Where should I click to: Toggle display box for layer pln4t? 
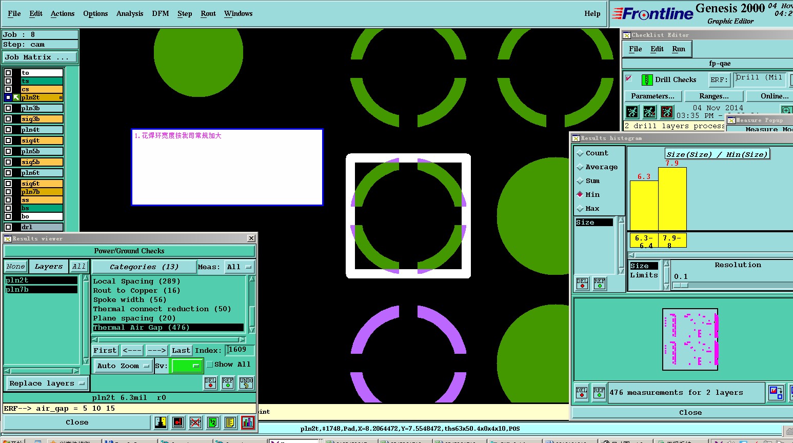[8, 130]
